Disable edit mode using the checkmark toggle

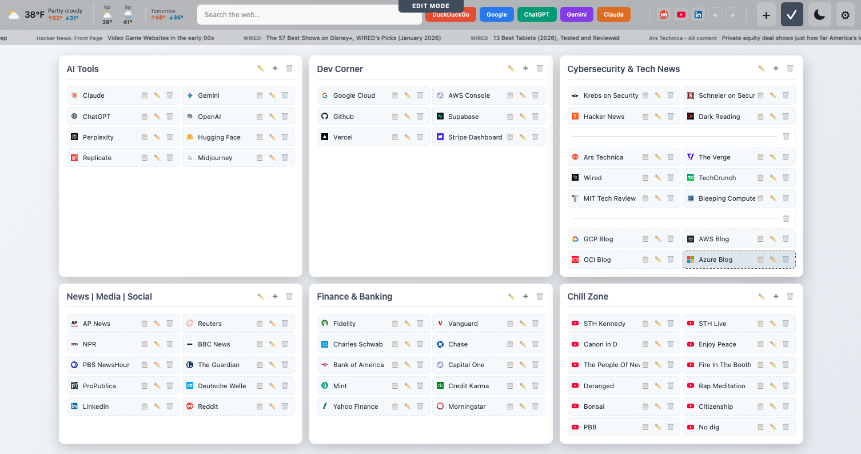[x=792, y=14]
